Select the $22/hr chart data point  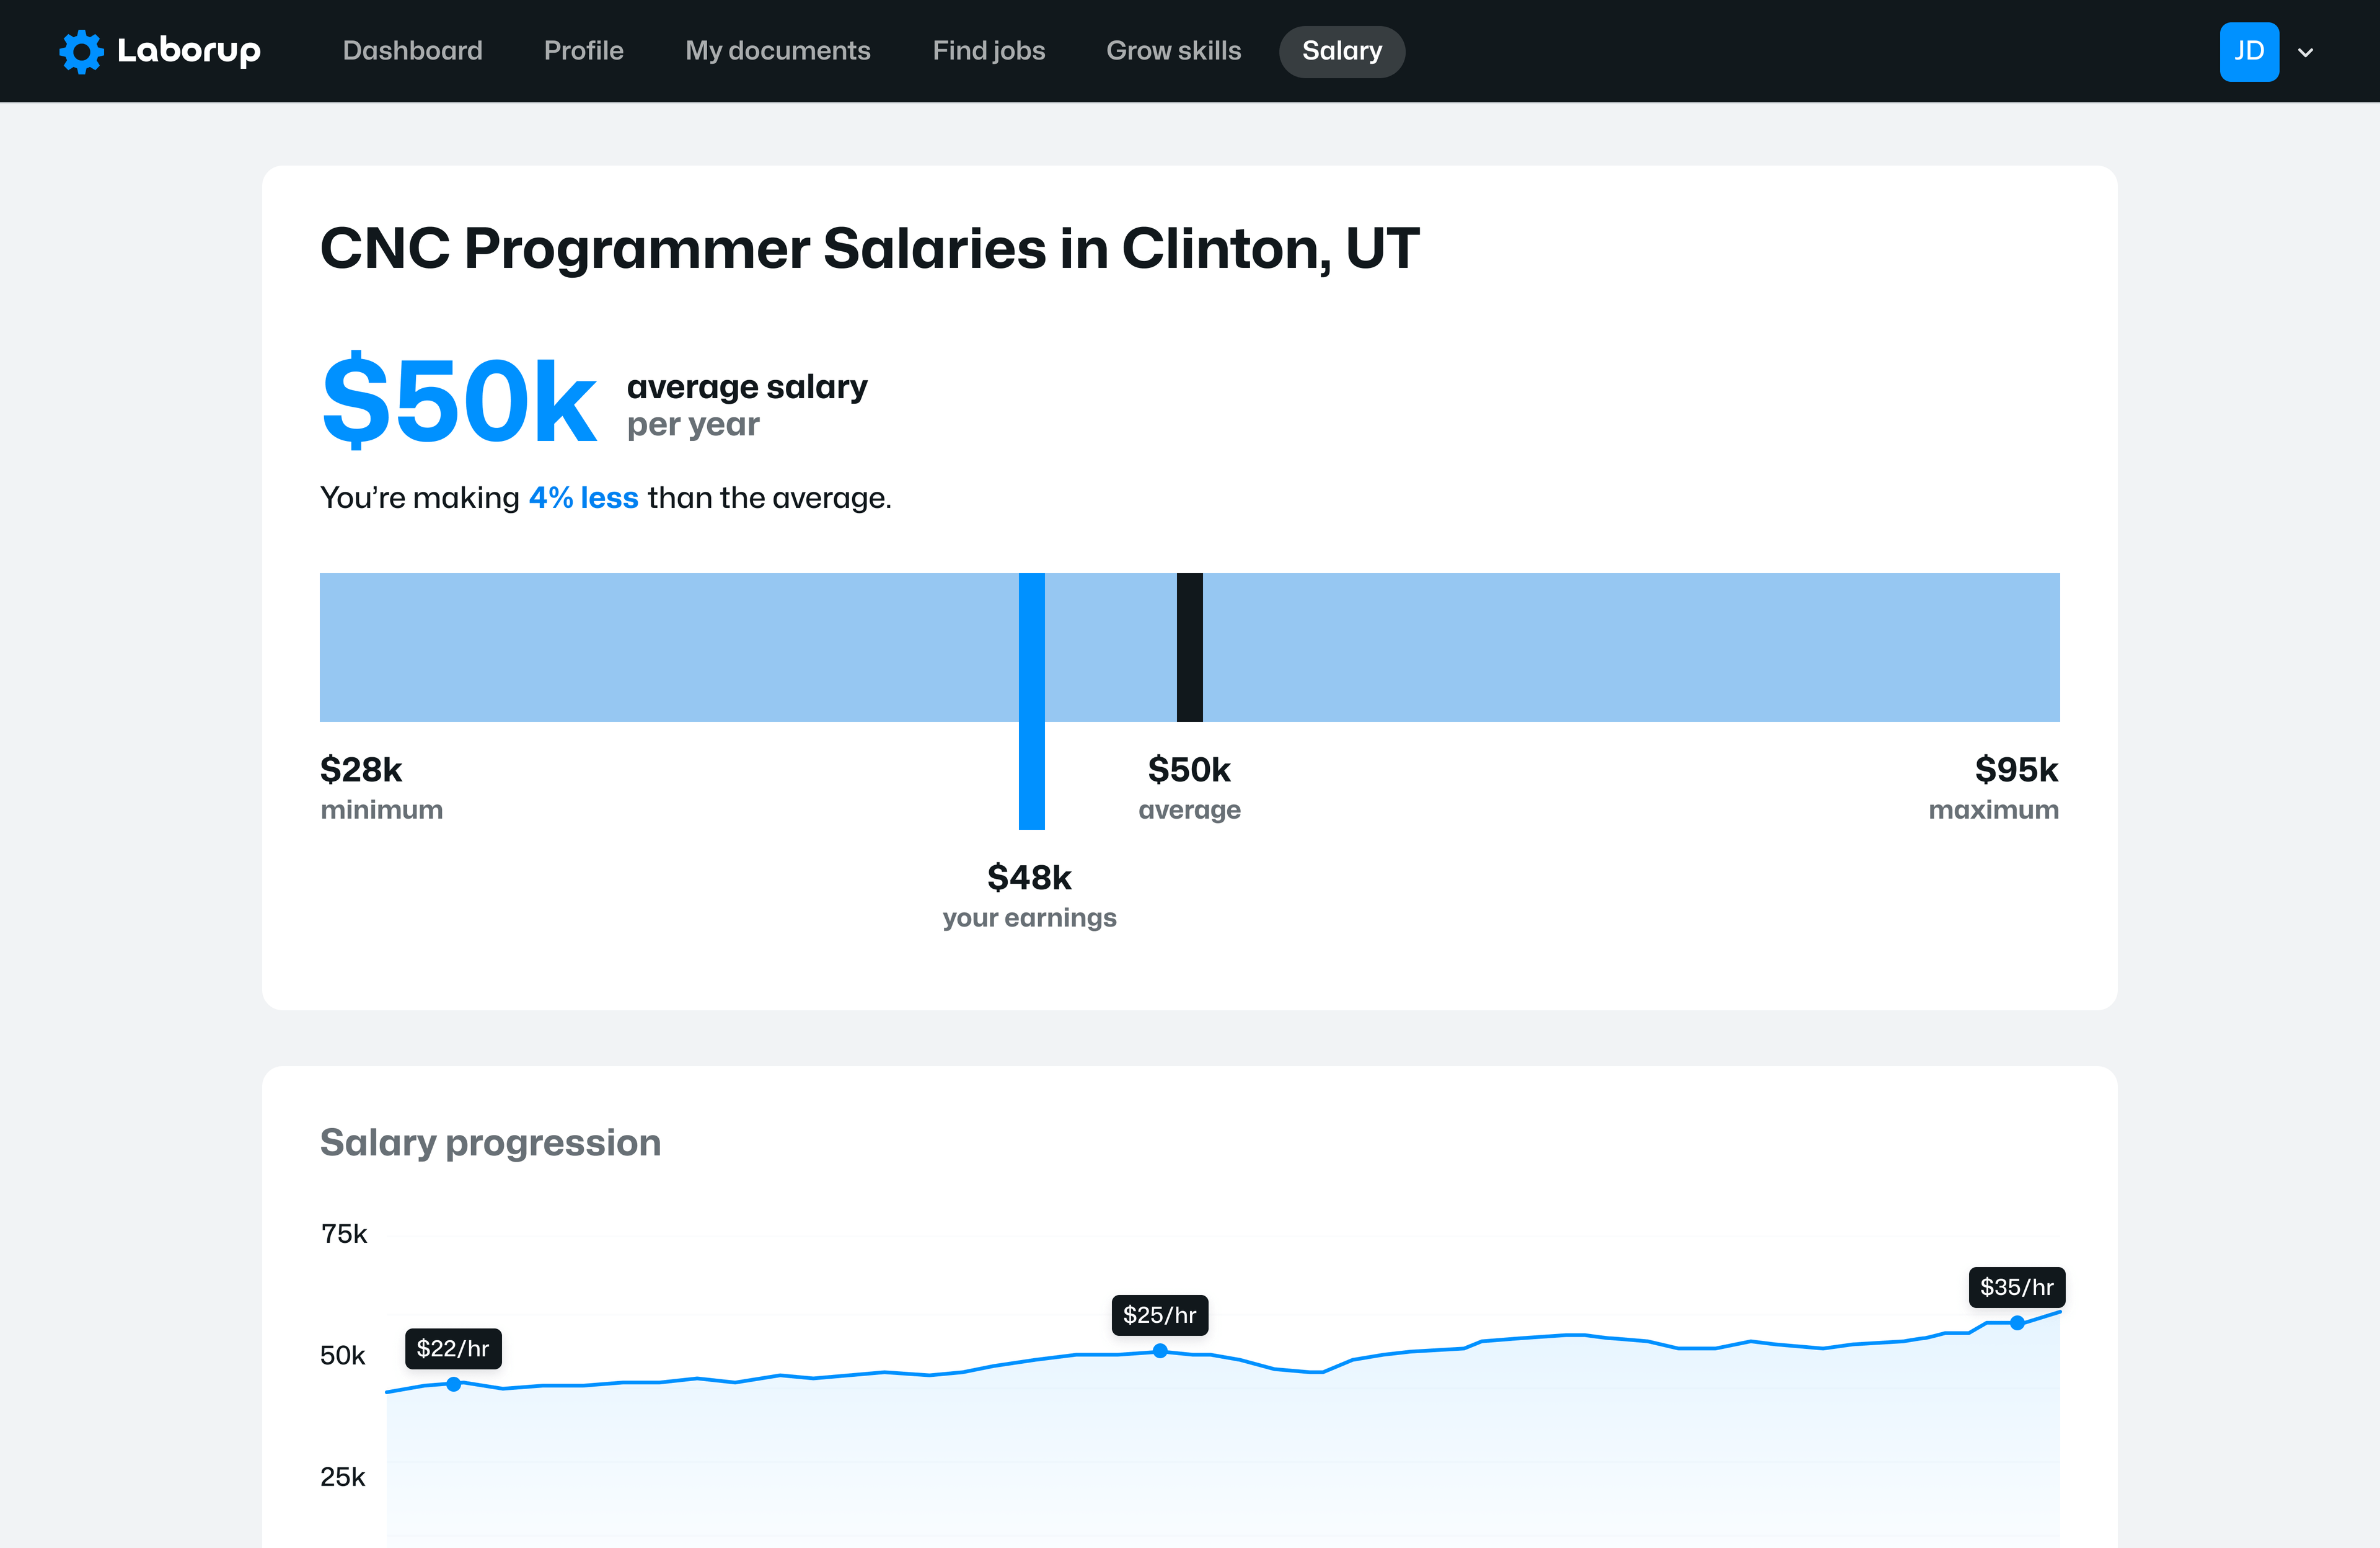tap(454, 1384)
